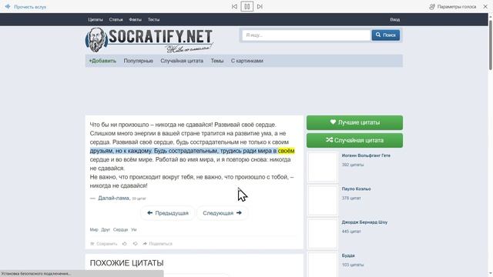Click the Мир tag
493x277 pixels.
[94, 229]
